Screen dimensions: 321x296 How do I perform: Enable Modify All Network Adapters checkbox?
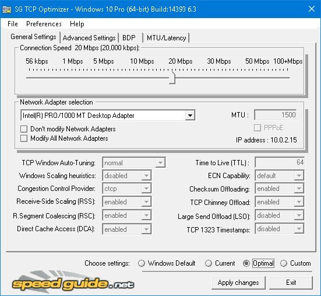24,138
